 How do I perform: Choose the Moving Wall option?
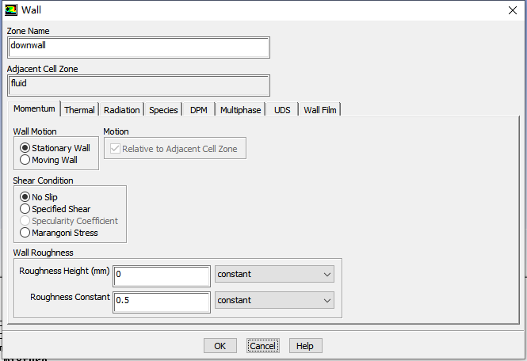[25, 160]
